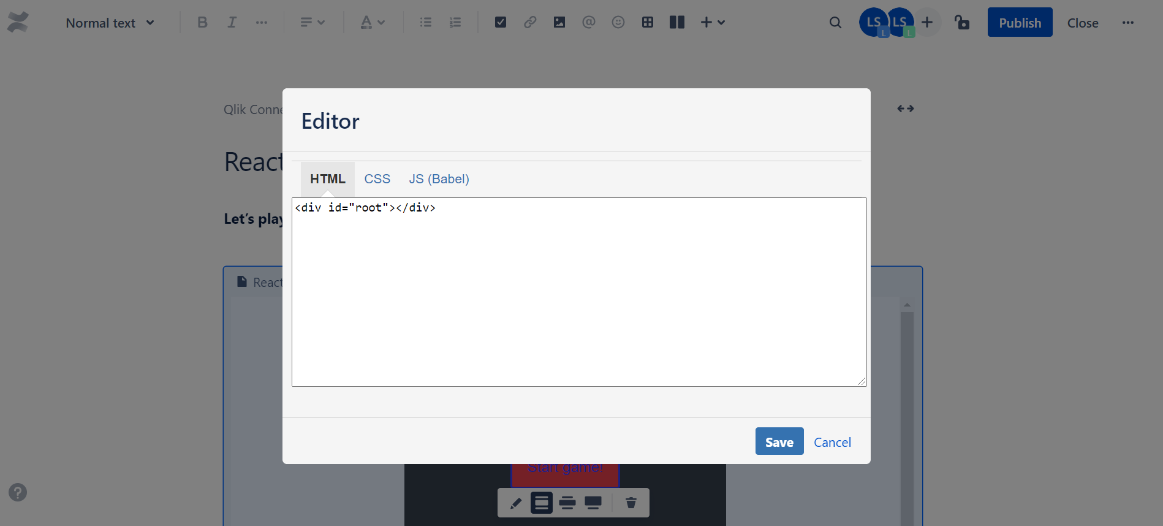Toggle bold formatting
This screenshot has width=1163, height=526.
202,23
